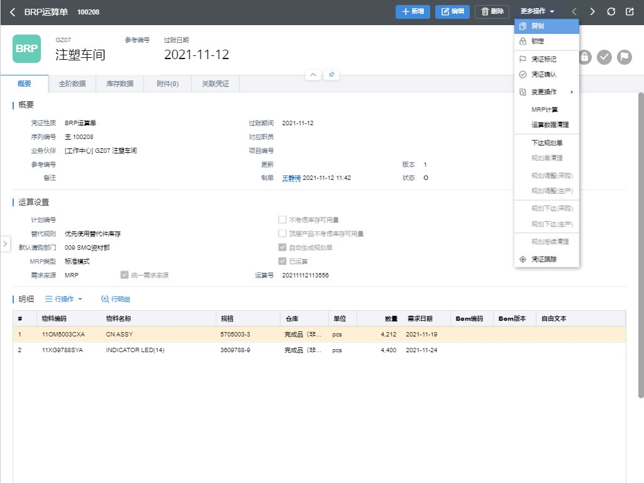Click the grey lock status icon
The image size is (644, 483).
tap(585, 57)
